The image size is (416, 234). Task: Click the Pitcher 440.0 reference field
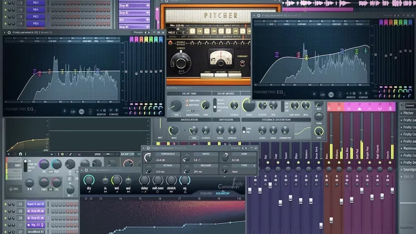[x=173, y=33]
